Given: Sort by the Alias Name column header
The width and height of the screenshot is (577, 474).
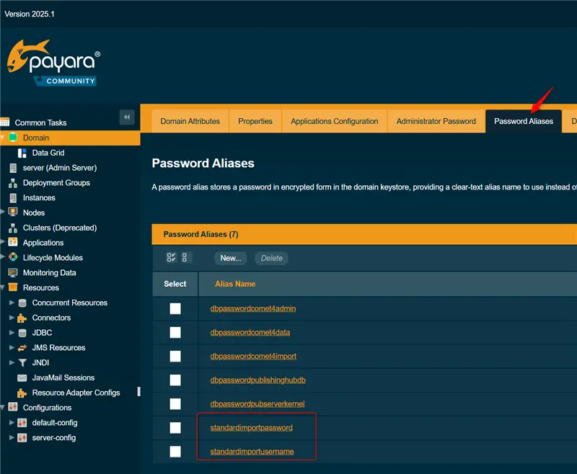Looking at the screenshot, I should click(x=235, y=284).
